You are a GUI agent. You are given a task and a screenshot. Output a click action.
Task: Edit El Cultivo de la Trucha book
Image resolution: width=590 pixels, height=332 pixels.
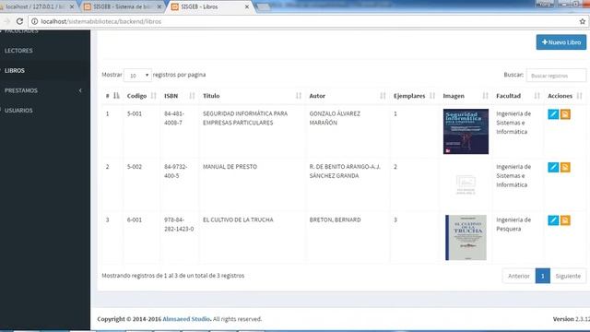[x=553, y=220]
